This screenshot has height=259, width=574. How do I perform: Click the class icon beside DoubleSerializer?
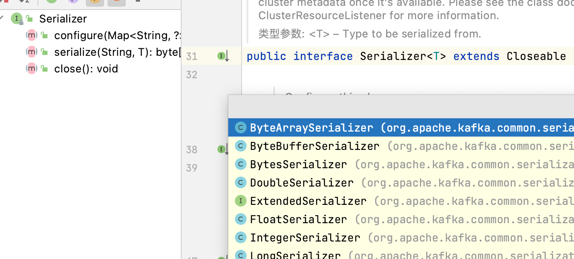click(240, 182)
